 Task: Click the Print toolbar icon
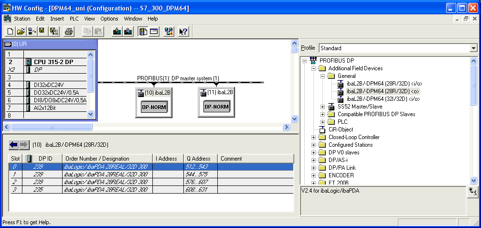(x=69, y=32)
